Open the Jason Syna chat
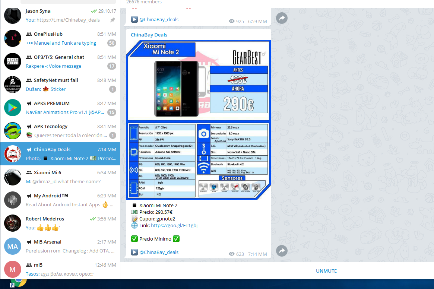Screen dimensions: 434x289 (x=60, y=16)
